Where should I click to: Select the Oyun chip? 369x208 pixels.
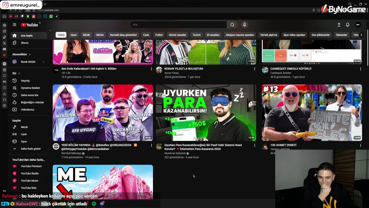pyautogui.click(x=74, y=35)
